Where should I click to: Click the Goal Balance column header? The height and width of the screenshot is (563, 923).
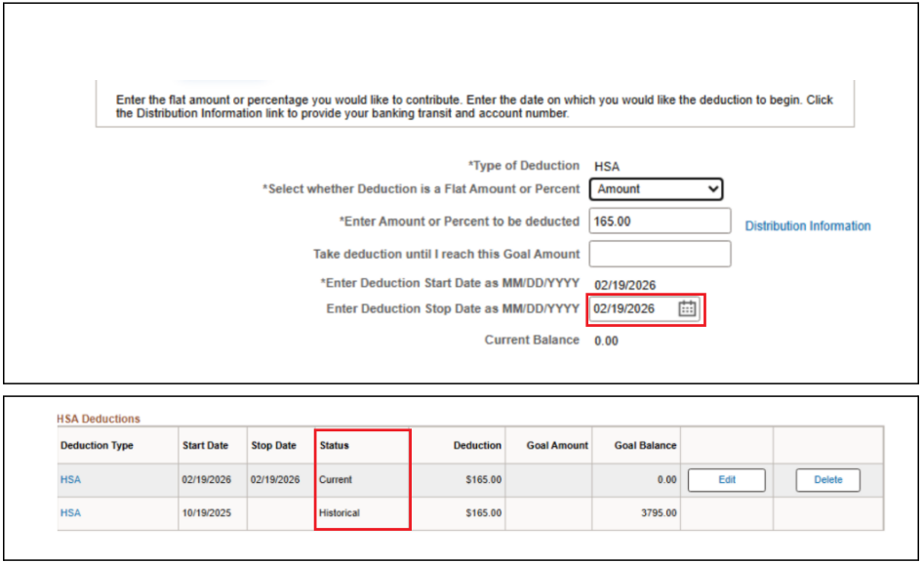[645, 446]
